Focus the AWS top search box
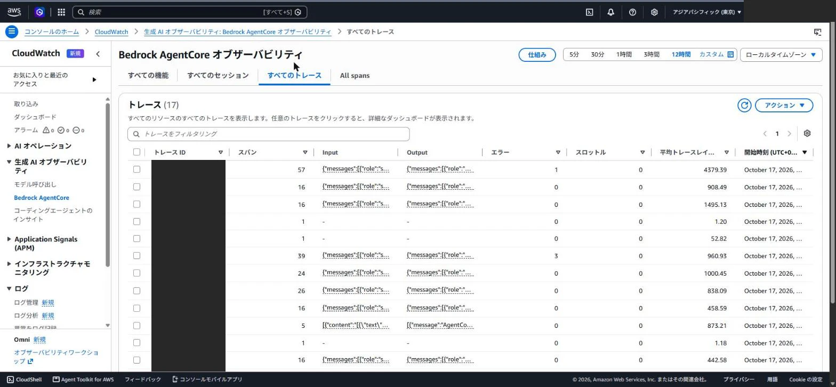Image resolution: width=836 pixels, height=387 pixels. pyautogui.click(x=190, y=12)
